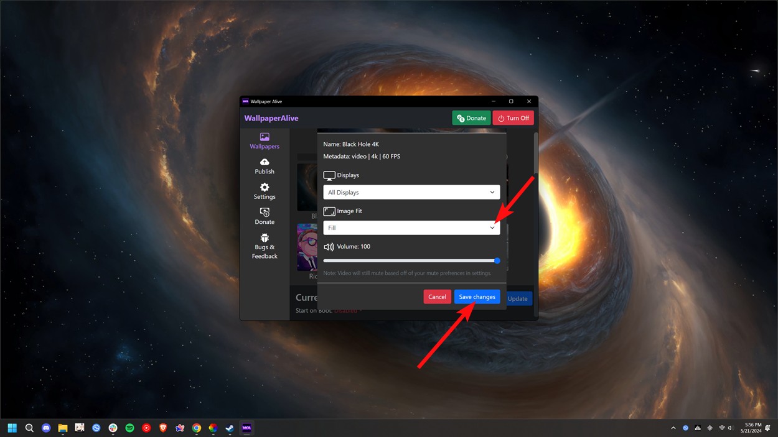Screen dimensions: 778x437
Task: Click the Image Fit frame icon
Action: click(329, 211)
